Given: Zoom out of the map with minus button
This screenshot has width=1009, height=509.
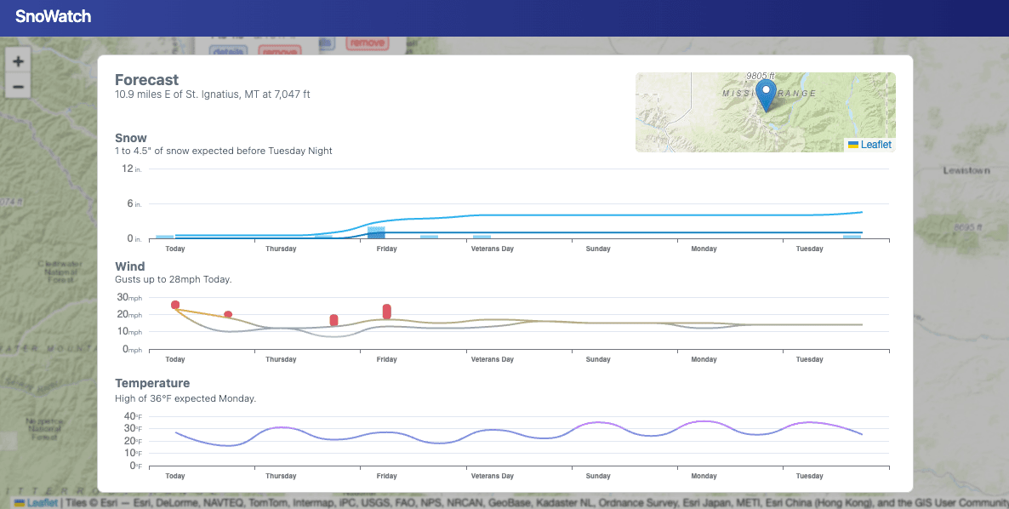Looking at the screenshot, I should coord(18,86).
